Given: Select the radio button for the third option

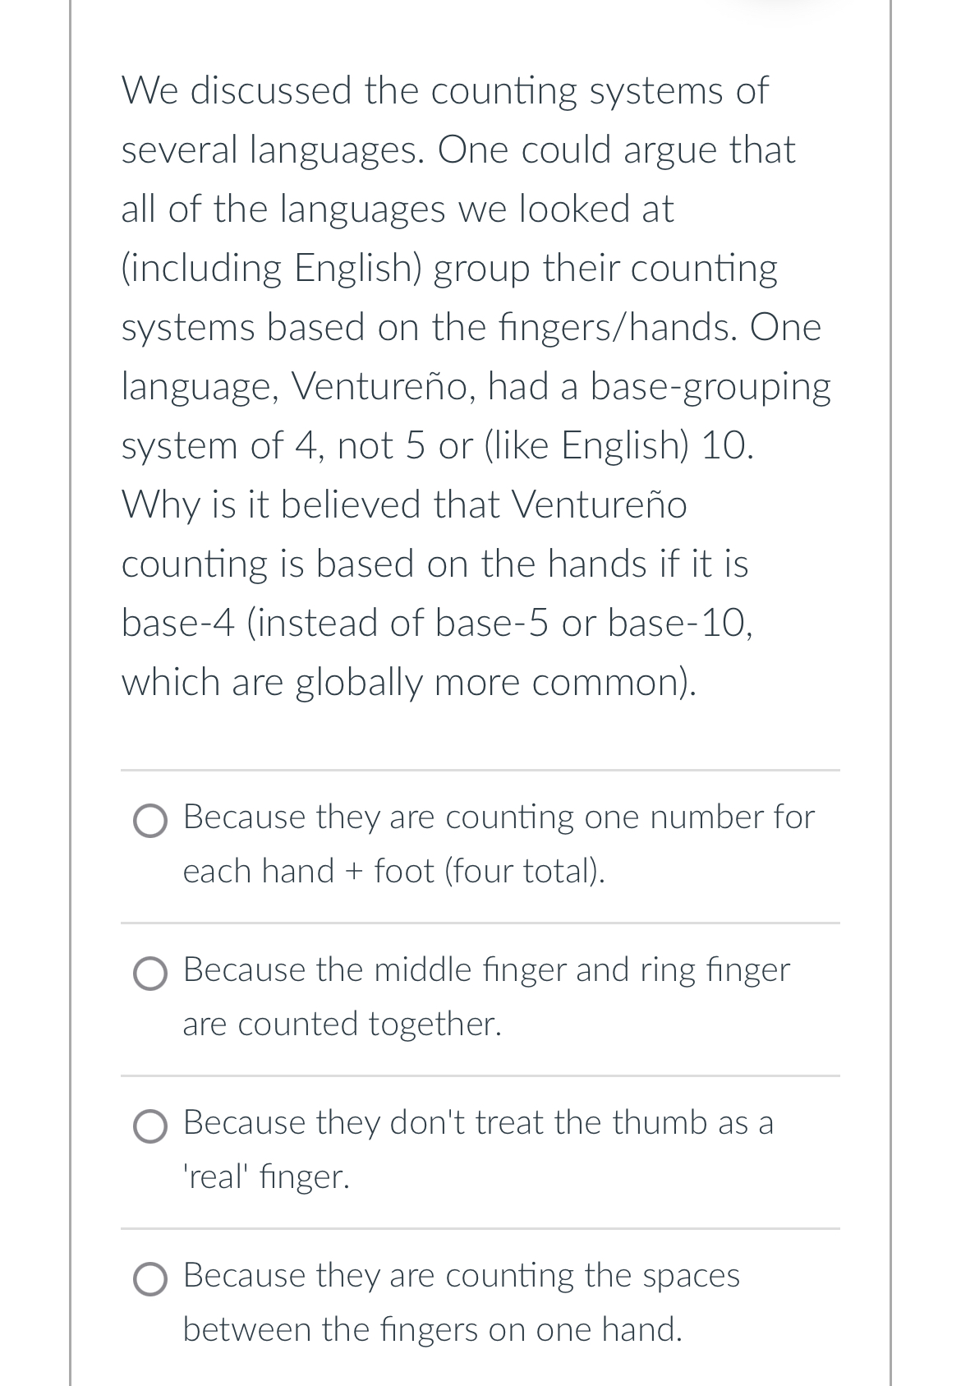Looking at the screenshot, I should (x=152, y=1127).
